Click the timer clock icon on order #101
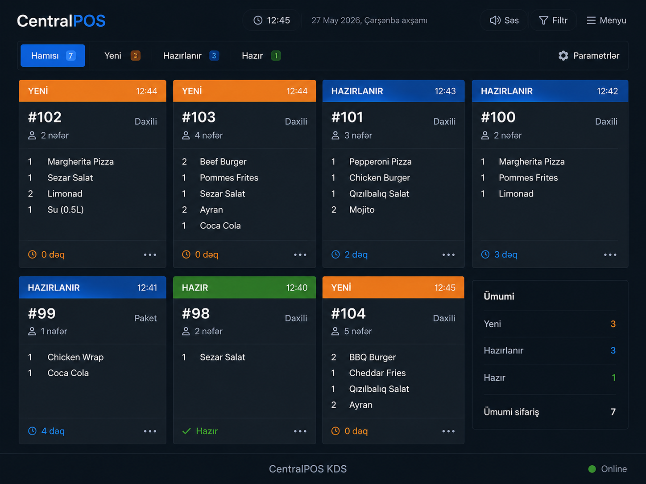Image resolution: width=646 pixels, height=484 pixels. coord(335,254)
